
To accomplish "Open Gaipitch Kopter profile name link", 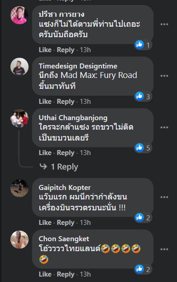I will click(x=65, y=188).
